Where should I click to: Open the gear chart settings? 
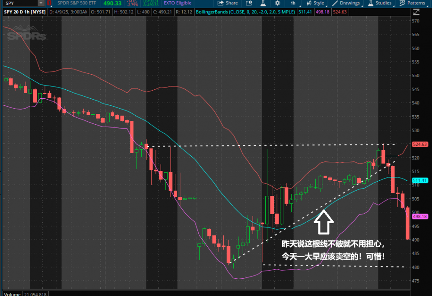[x=277, y=3]
